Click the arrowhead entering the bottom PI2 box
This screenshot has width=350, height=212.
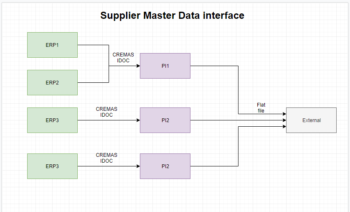138,166
